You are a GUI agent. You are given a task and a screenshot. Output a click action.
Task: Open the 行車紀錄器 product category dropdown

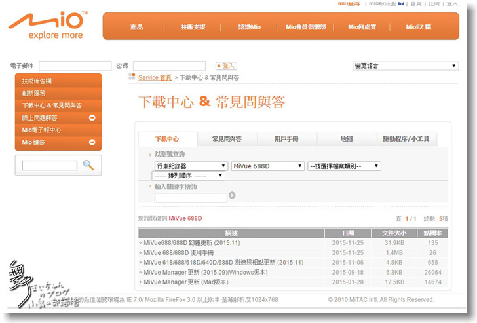[191, 166]
